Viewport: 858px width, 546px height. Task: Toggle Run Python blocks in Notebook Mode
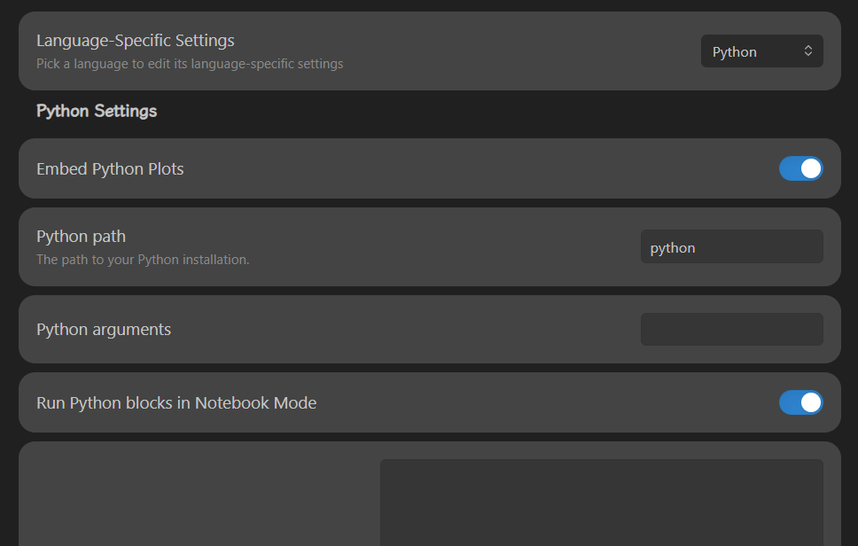[x=800, y=402]
